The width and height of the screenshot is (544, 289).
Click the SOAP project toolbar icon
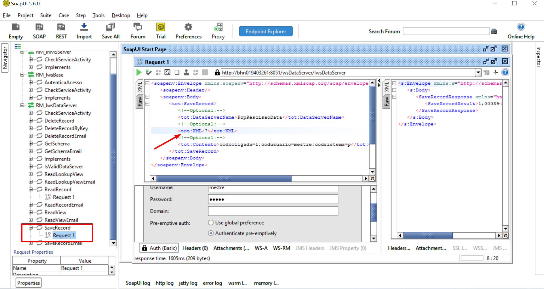39,31
